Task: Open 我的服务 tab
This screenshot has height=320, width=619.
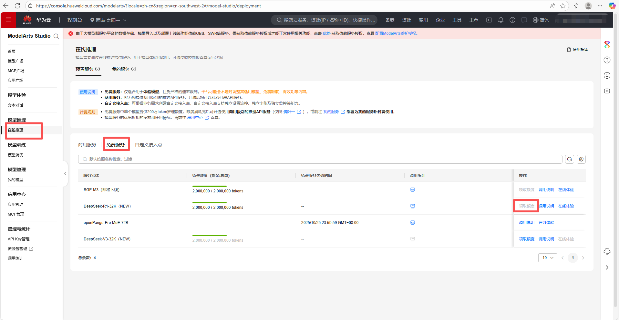Action: pos(121,69)
